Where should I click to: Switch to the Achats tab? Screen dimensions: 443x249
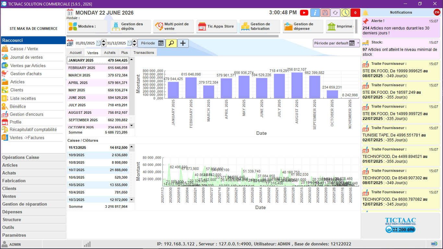110,53
